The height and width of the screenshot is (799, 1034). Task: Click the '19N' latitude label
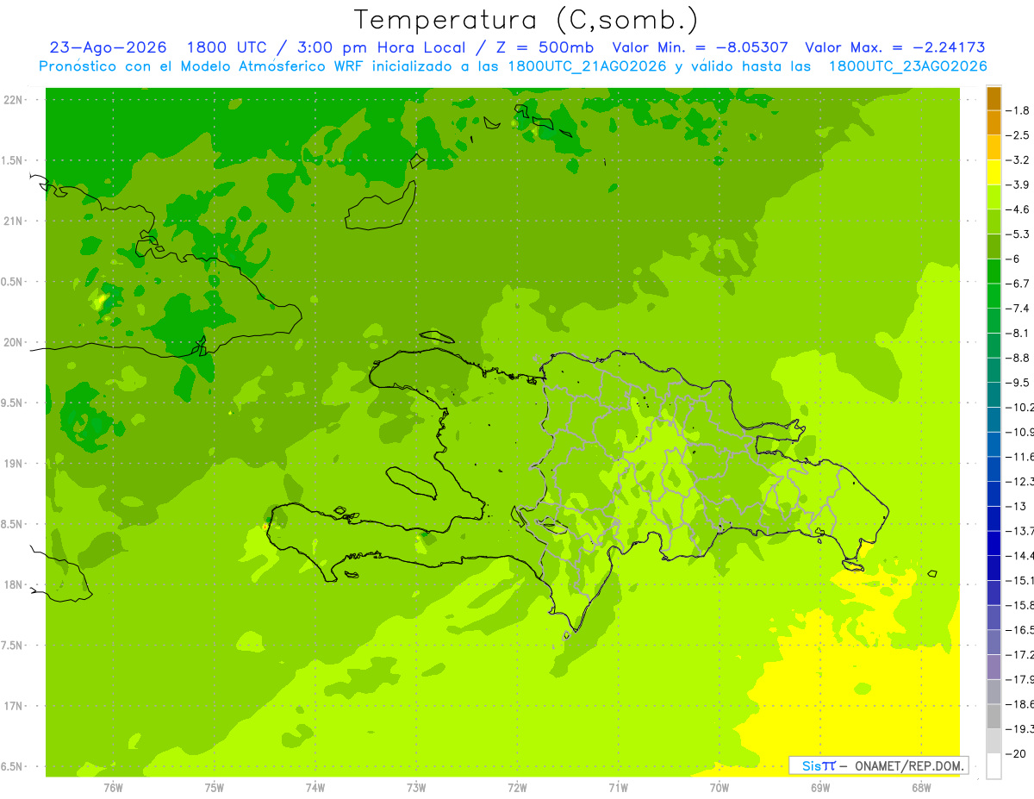(x=15, y=464)
